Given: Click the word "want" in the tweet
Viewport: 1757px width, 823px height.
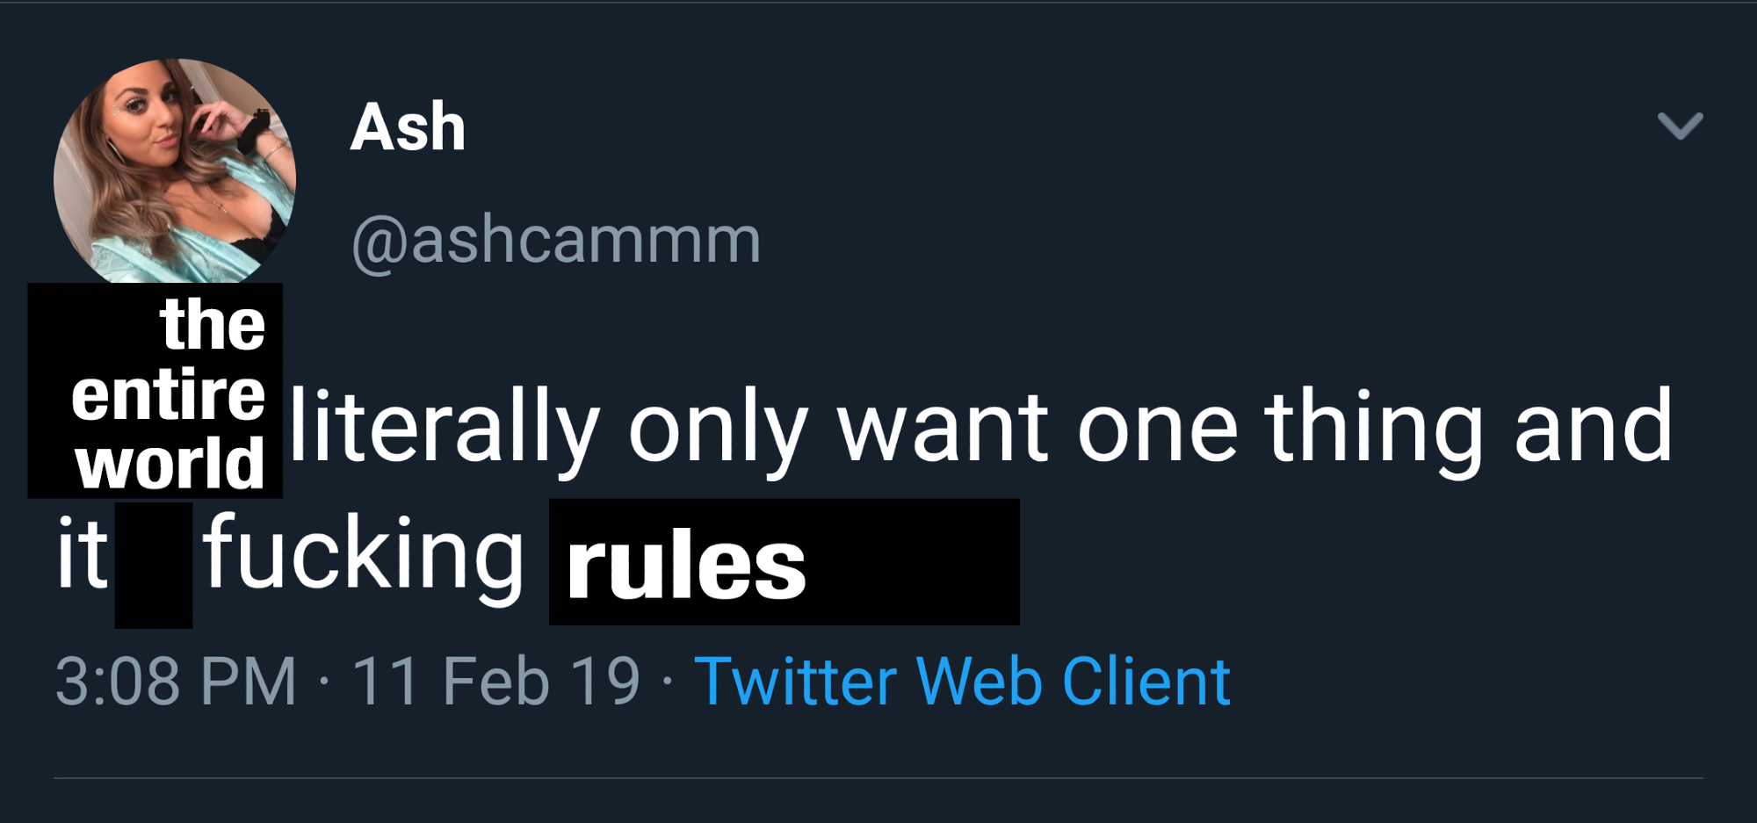Looking at the screenshot, I should [x=943, y=428].
